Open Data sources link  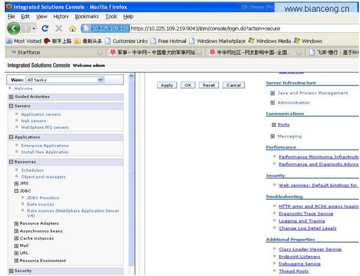41,204
